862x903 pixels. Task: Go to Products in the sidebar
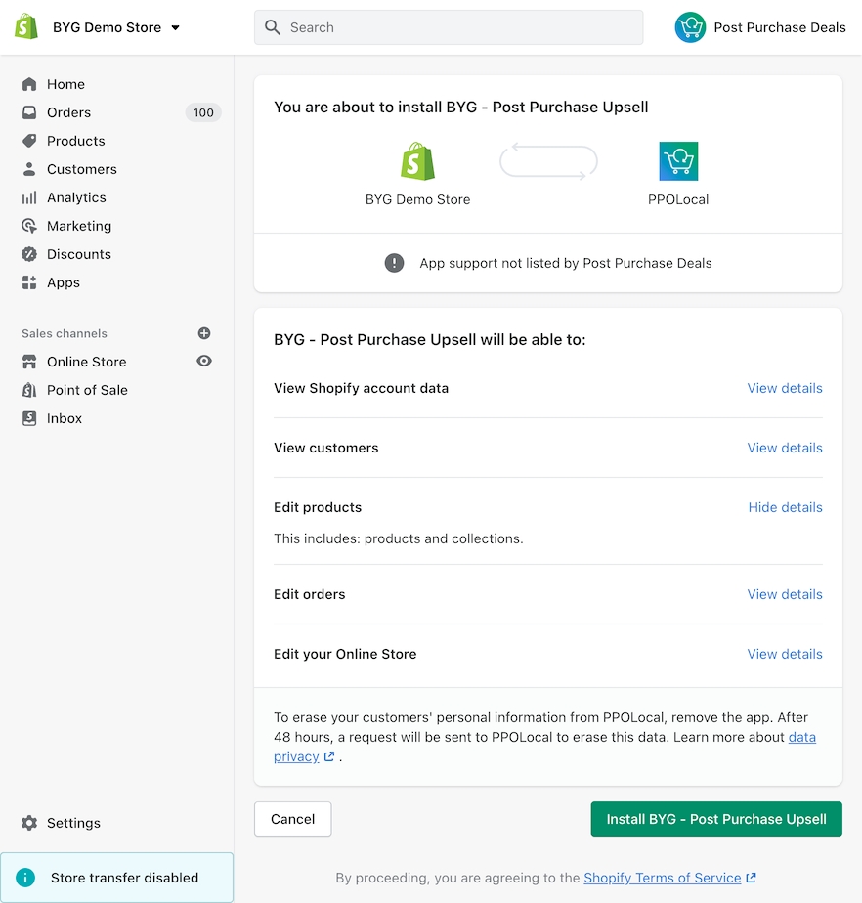pyautogui.click(x=75, y=141)
